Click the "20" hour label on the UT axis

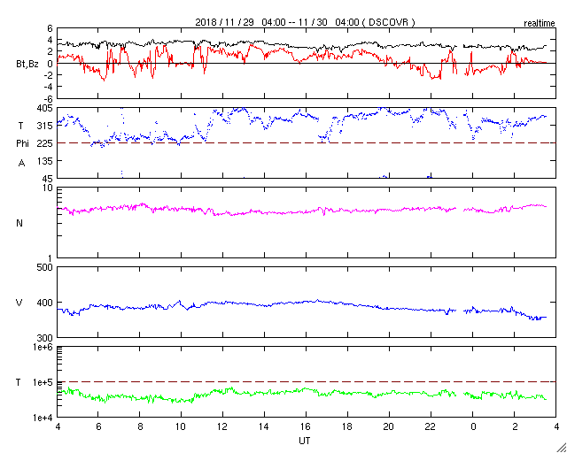[389, 427]
